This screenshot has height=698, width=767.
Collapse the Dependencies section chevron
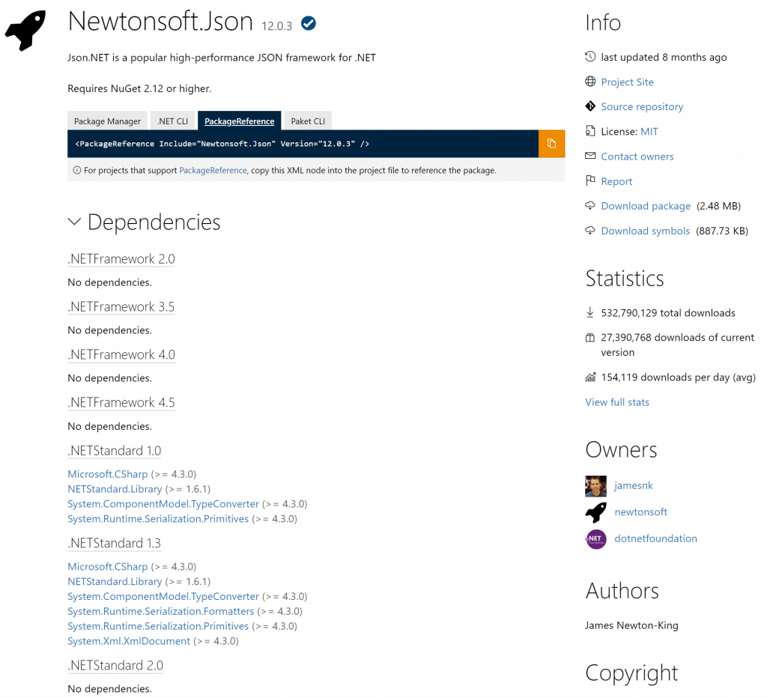coord(74,222)
